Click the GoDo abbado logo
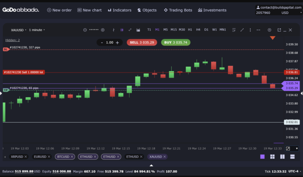The image size is (303, 177). coord(21,10)
